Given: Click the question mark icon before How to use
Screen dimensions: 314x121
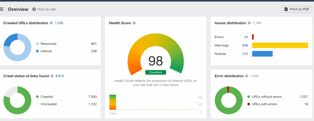Looking at the screenshot, I should (34, 9).
